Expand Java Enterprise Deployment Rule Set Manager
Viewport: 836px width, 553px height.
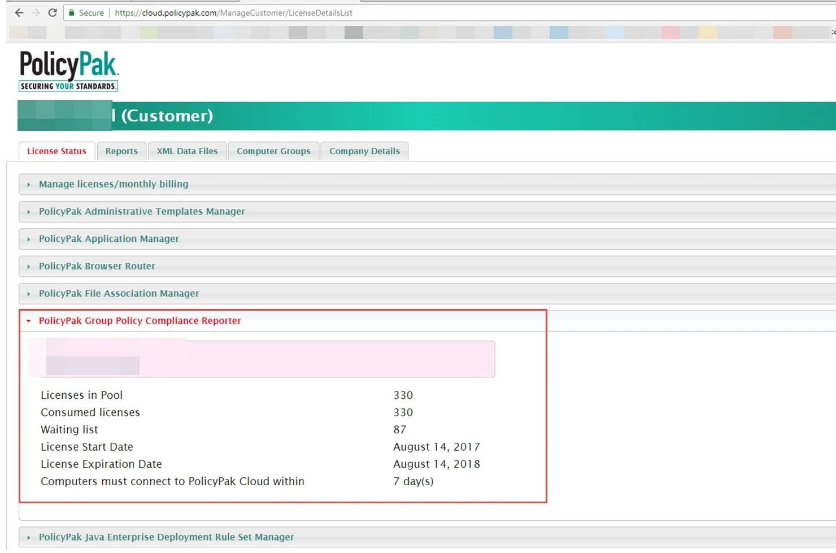click(x=167, y=537)
